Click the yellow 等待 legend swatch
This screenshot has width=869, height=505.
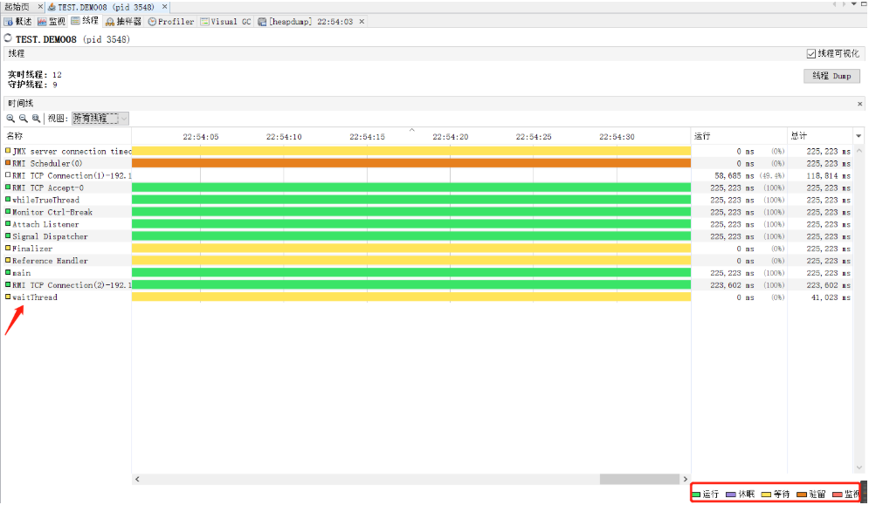point(767,495)
